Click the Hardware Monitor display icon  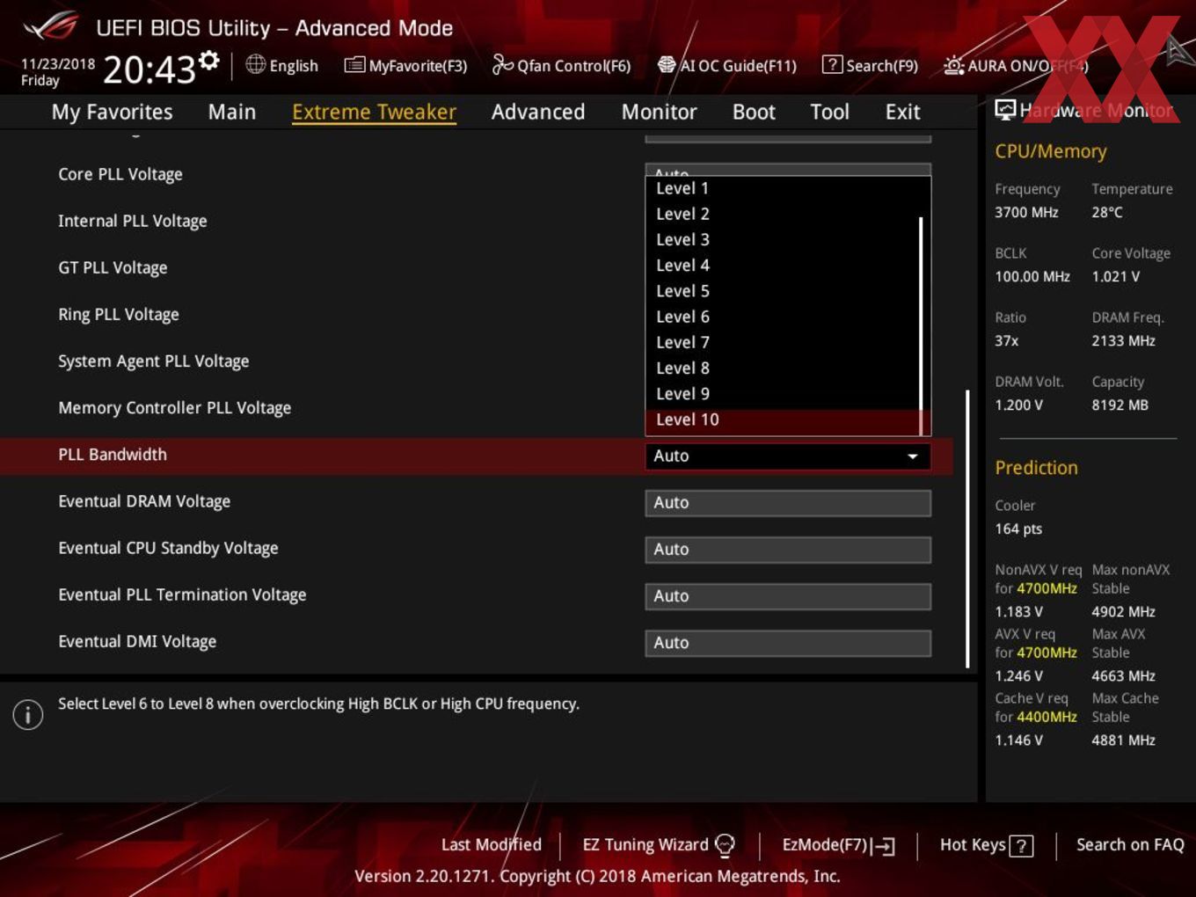(1005, 110)
